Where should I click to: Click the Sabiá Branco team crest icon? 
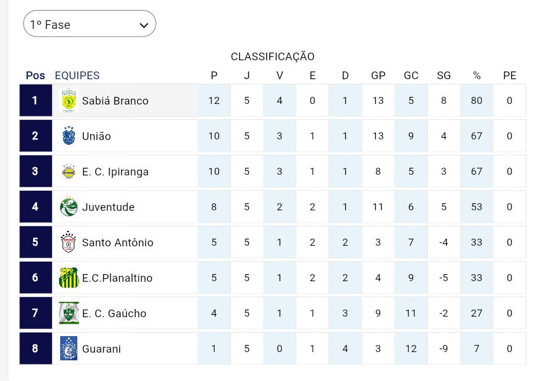pyautogui.click(x=69, y=100)
